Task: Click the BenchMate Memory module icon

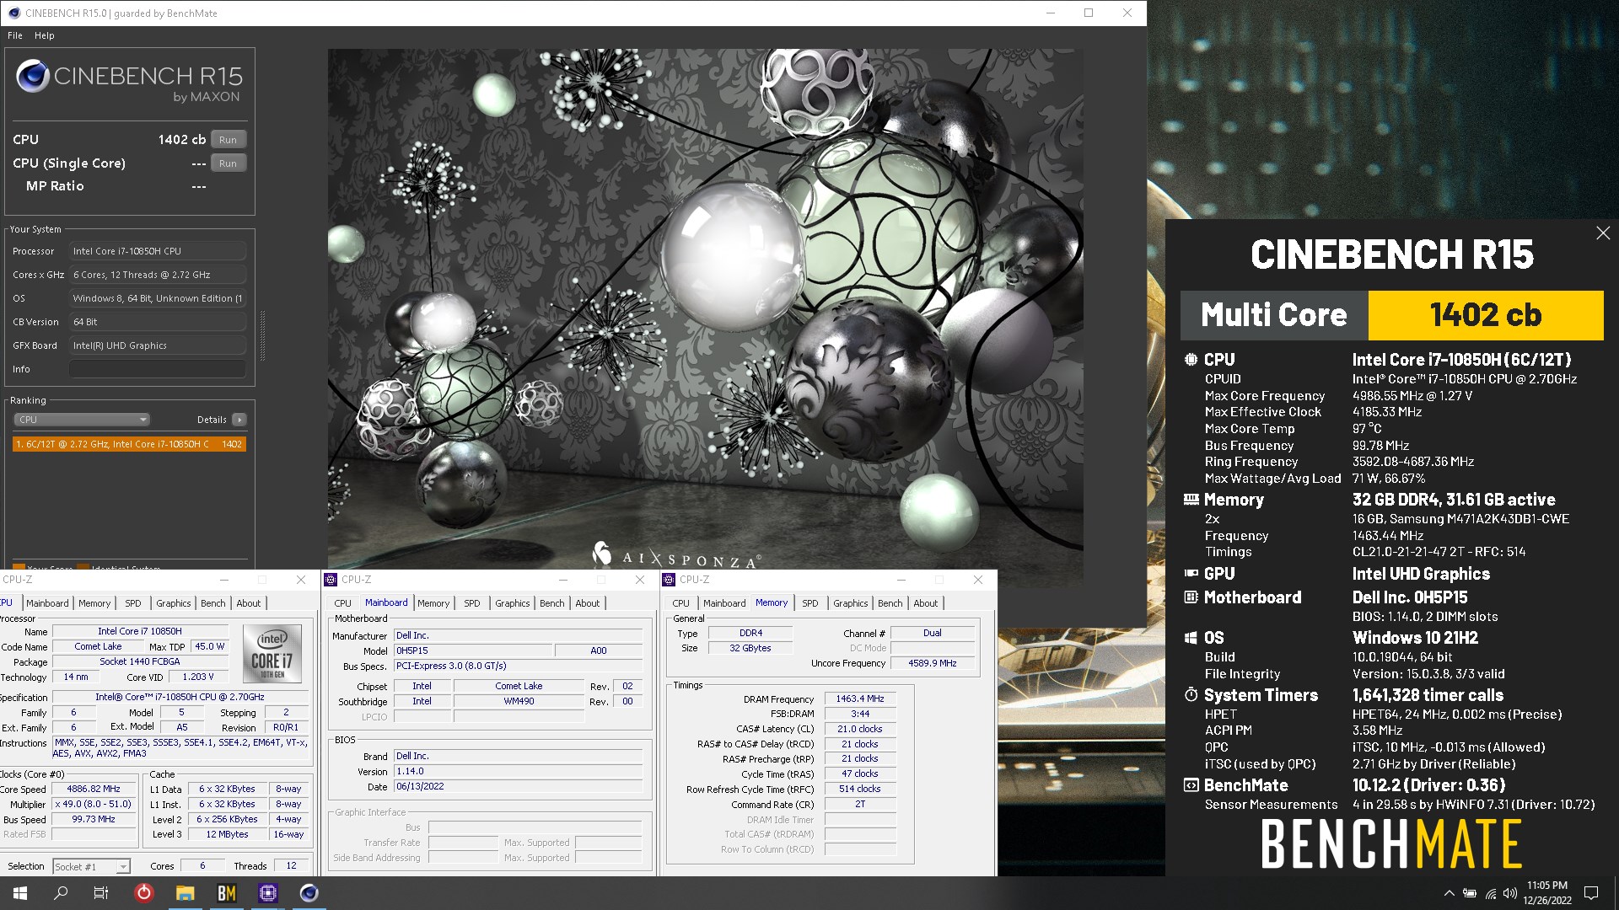Action: [1191, 500]
